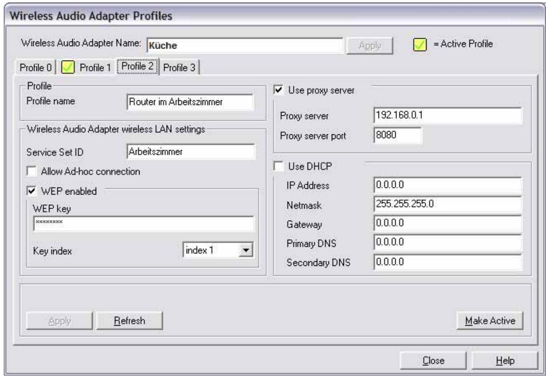Tick Allow Ad-hoc connection checkbox

pyautogui.click(x=32, y=171)
